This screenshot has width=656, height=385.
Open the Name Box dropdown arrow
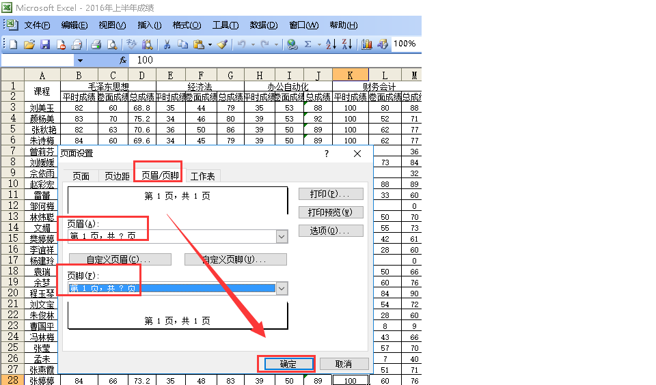81,61
